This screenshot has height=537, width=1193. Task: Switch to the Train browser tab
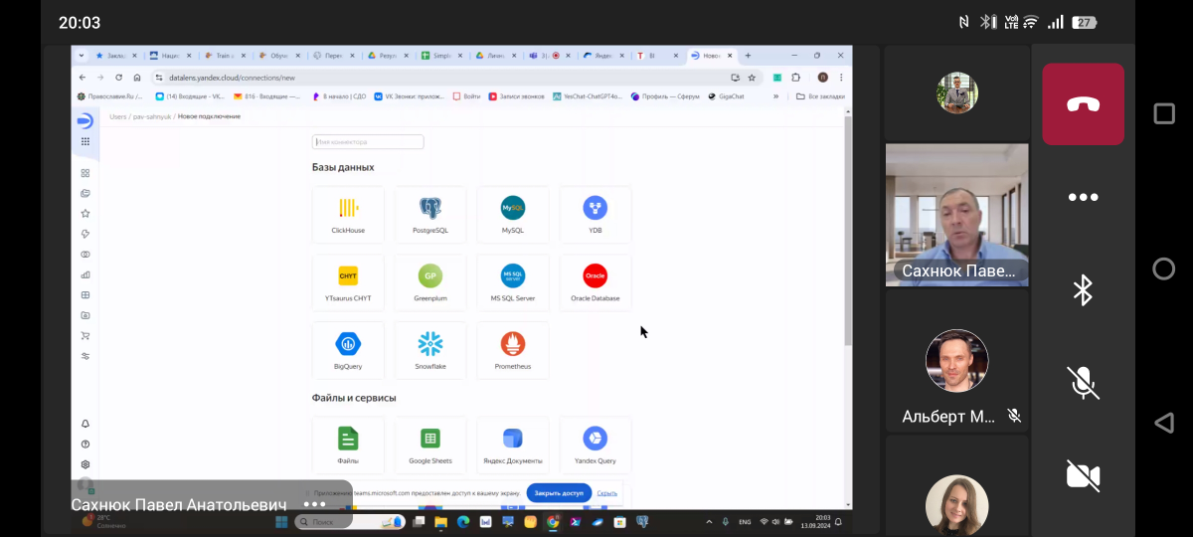pyautogui.click(x=224, y=56)
